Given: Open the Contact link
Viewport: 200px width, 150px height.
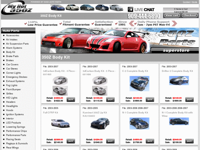Looking at the screenshot, I should tap(186, 2).
